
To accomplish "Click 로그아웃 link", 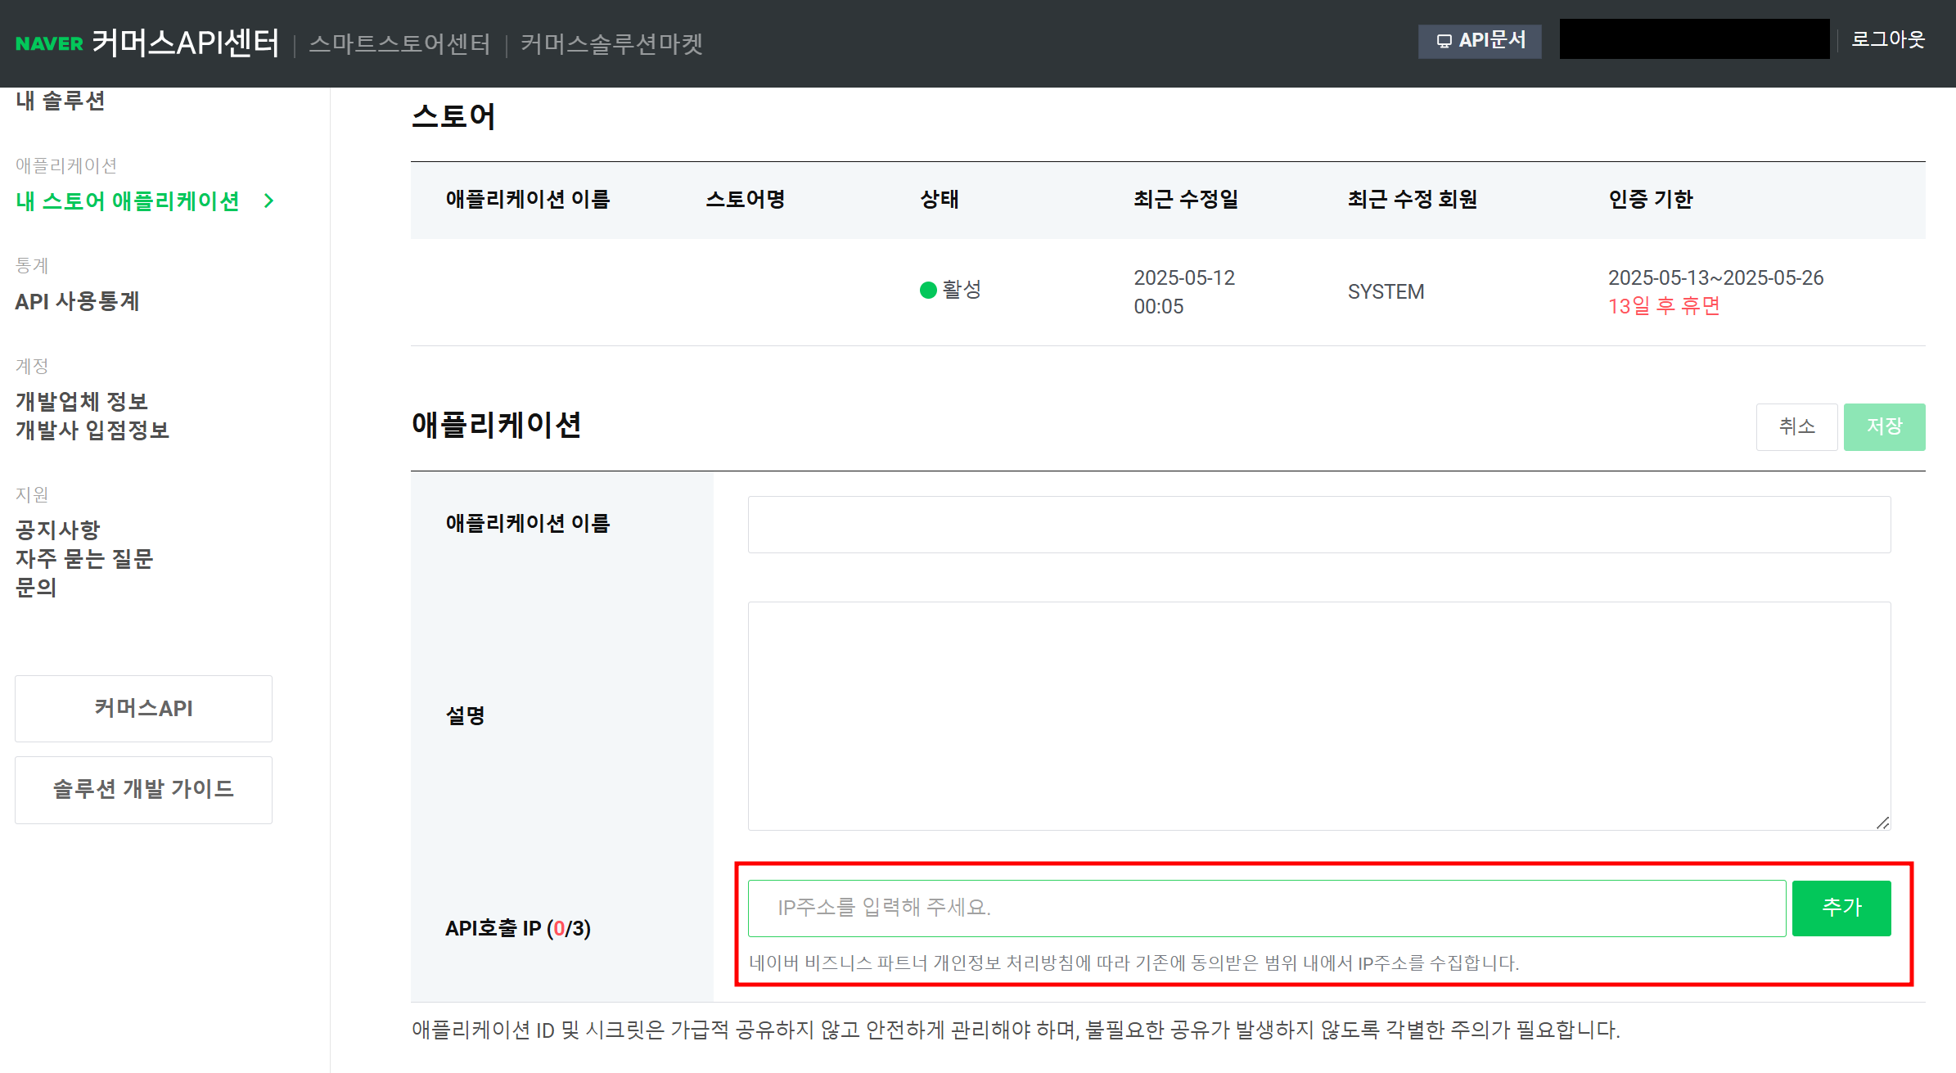I will [x=1888, y=39].
